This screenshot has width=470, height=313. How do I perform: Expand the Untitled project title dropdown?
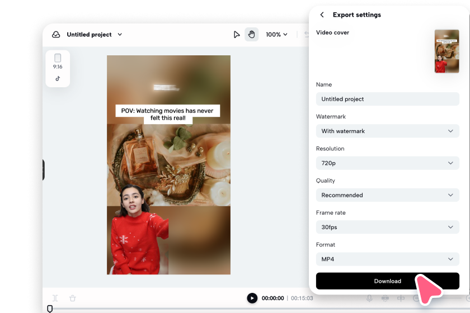tap(120, 35)
